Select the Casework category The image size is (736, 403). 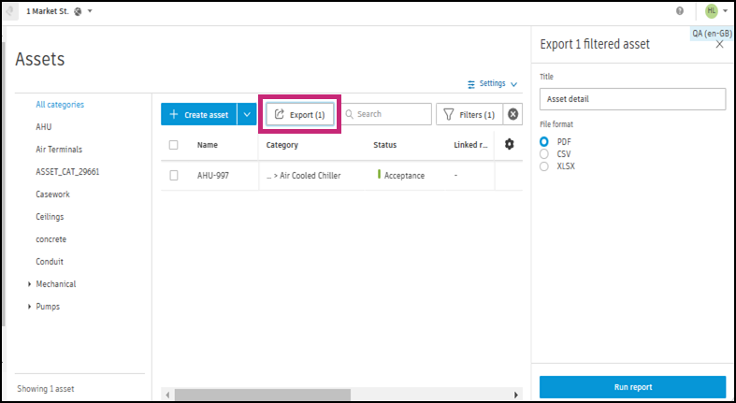click(x=52, y=194)
